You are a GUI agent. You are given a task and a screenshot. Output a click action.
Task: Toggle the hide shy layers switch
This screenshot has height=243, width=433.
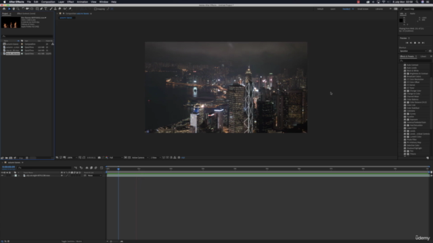click(x=87, y=167)
